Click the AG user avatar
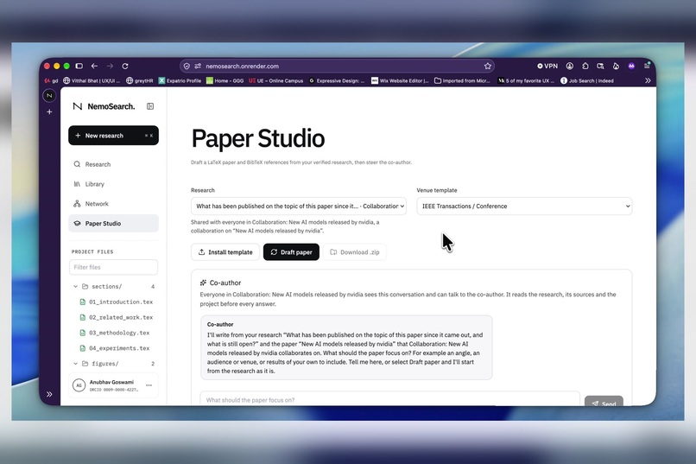The image size is (696, 464). point(79,385)
